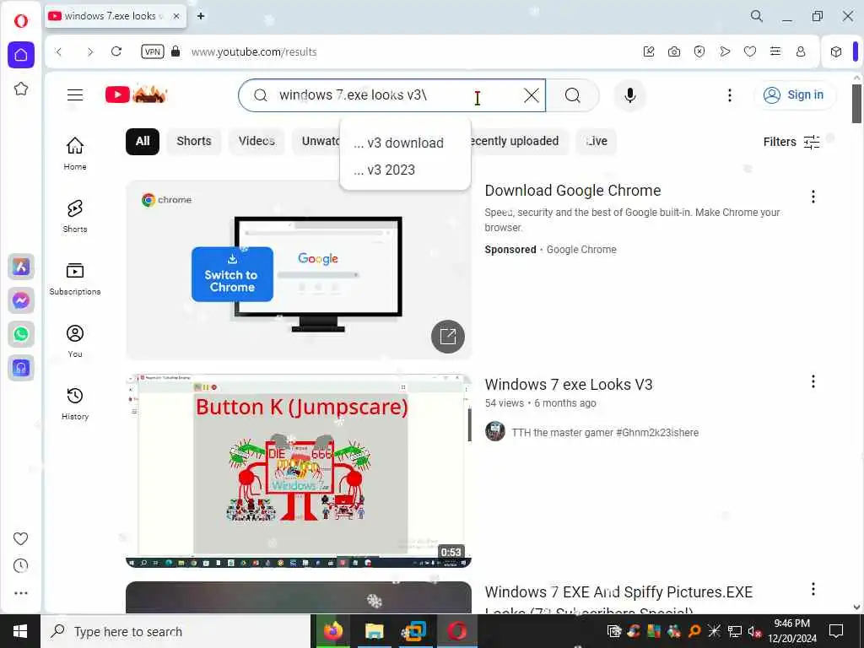Click the search tabs magnifier icon
Screen dimensions: 864x648
(757, 16)
